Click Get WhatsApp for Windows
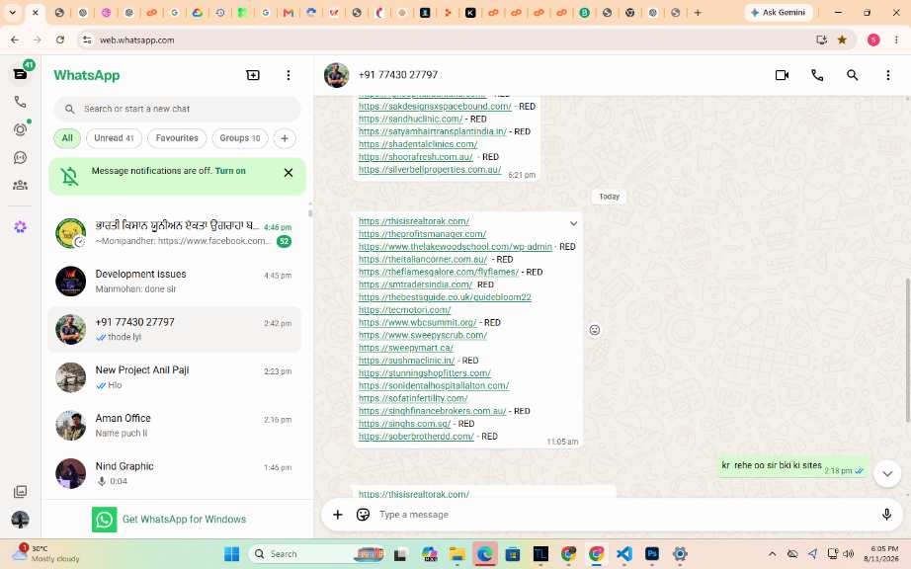 point(184,519)
